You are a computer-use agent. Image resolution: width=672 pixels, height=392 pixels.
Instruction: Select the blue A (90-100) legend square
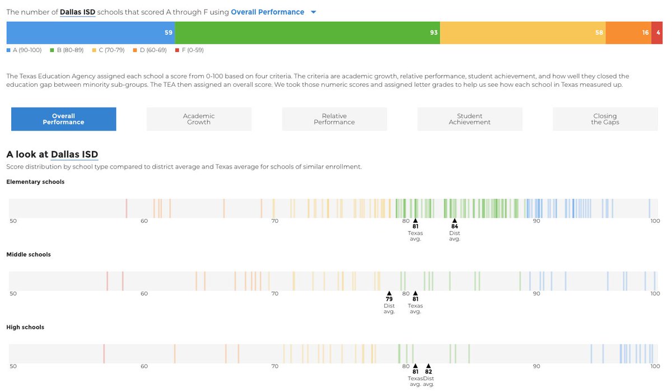click(x=8, y=50)
